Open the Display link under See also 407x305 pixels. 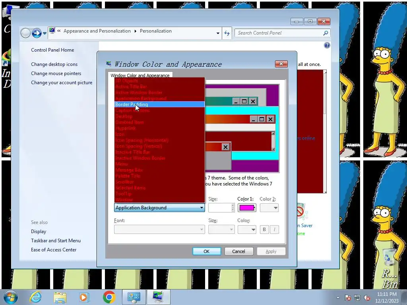(39, 232)
